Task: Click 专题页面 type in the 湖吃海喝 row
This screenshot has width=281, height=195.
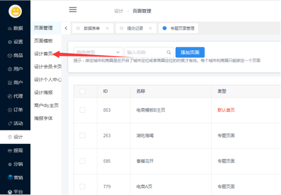Action: tap(226, 136)
